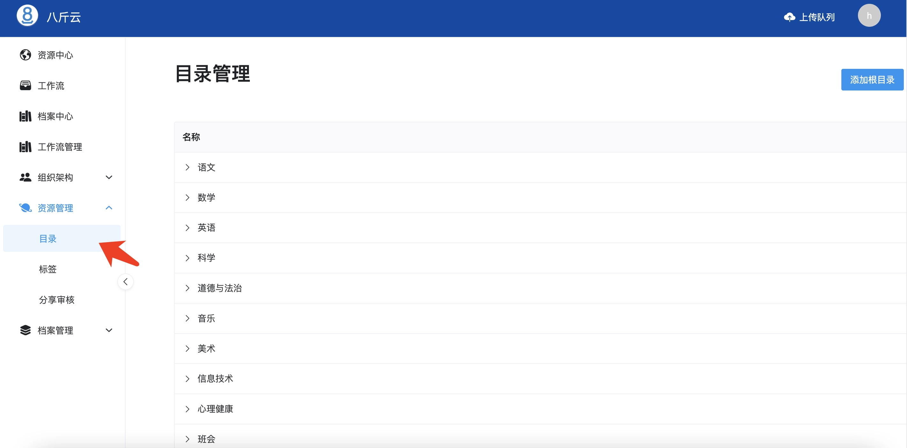Click the 工作流 inbox icon
907x448 pixels.
point(25,85)
